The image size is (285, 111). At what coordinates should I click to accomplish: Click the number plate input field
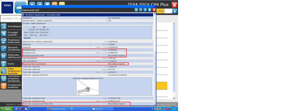coord(11,19)
